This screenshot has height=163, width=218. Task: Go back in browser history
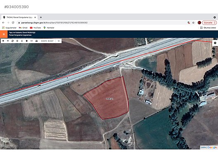(x=3, y=23)
